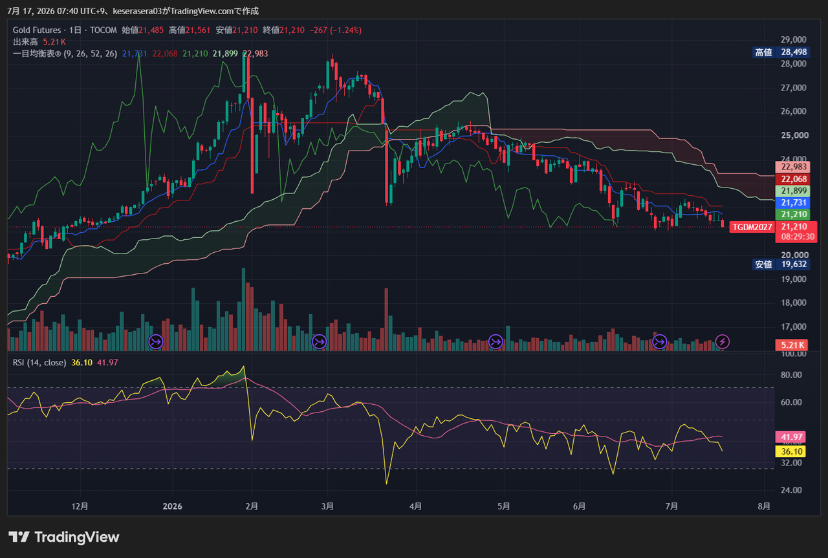Click the 2月 time axis label
Screen dimensions: 828x558
click(x=252, y=506)
